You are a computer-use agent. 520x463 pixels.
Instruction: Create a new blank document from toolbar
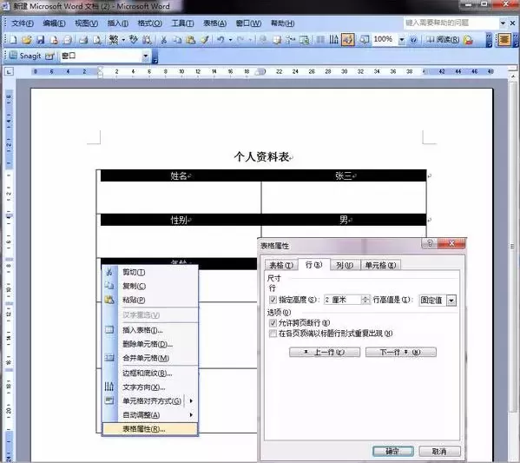(x=13, y=40)
